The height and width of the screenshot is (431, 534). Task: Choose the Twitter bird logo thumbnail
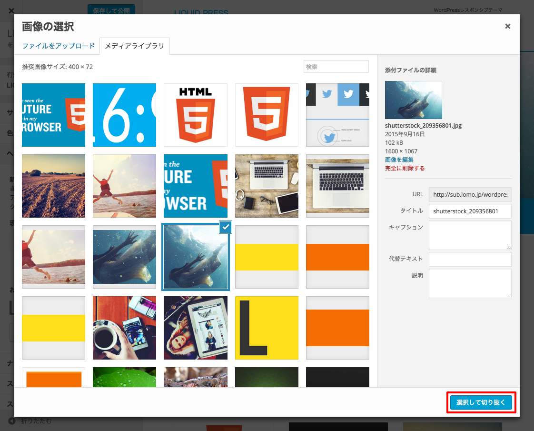point(337,115)
